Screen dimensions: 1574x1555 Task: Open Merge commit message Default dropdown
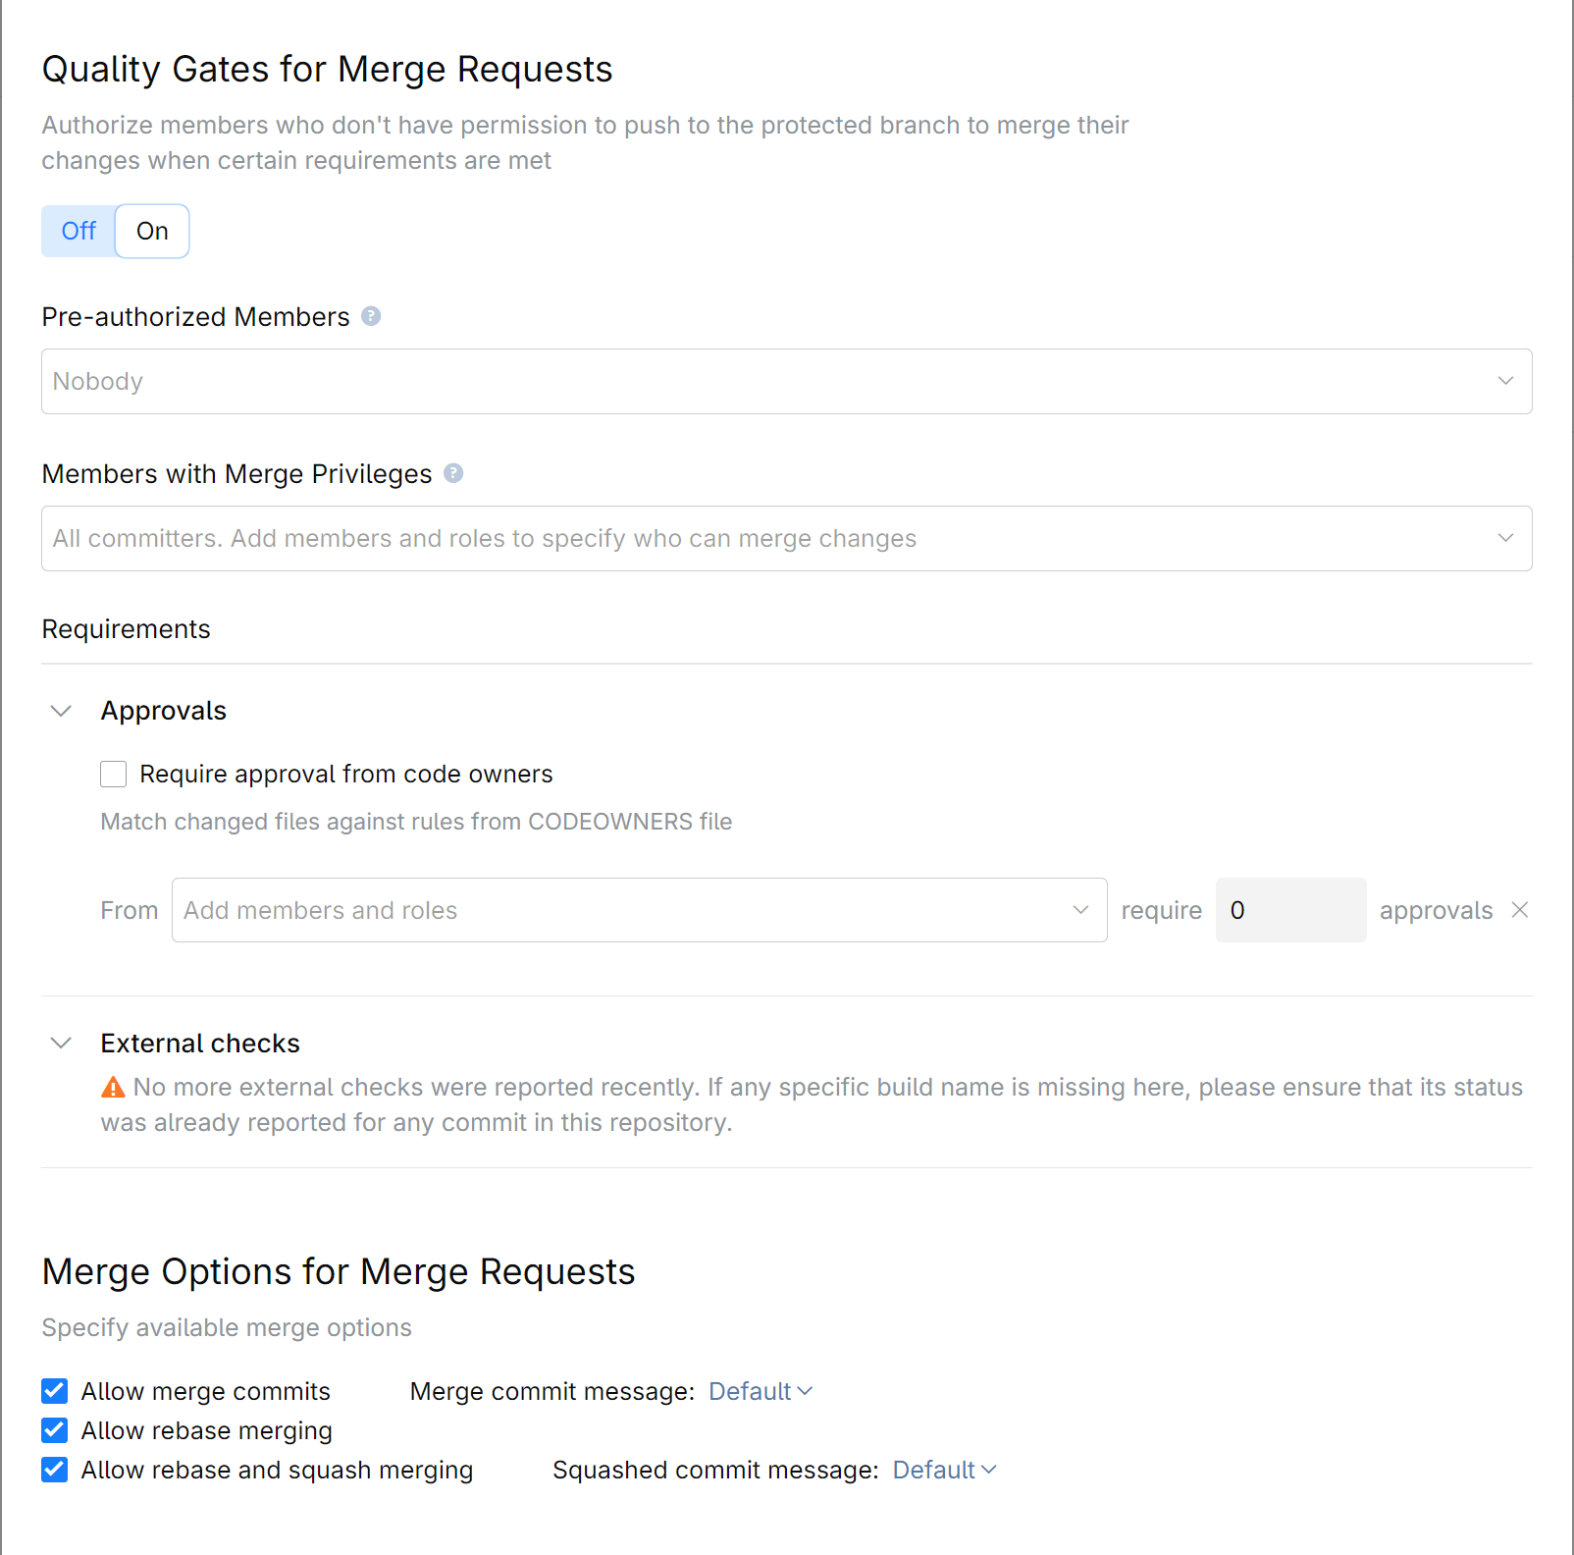(x=761, y=1391)
